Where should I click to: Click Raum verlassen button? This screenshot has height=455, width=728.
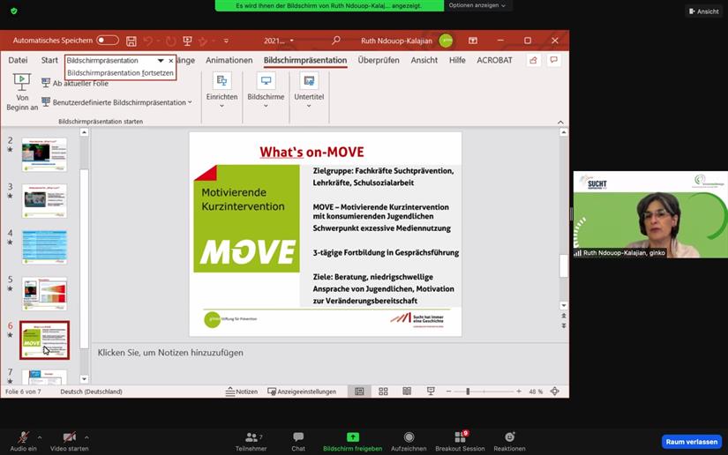pyautogui.click(x=691, y=442)
